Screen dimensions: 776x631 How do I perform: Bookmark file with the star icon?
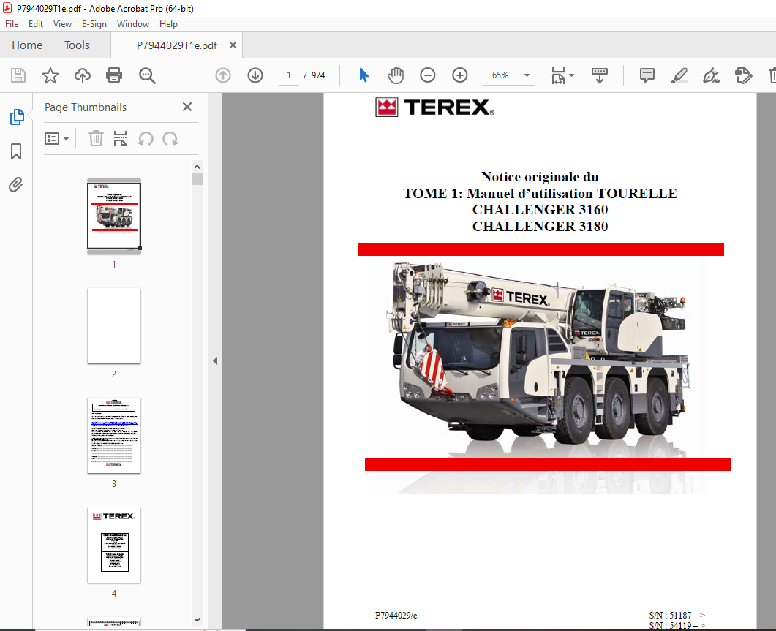50,75
